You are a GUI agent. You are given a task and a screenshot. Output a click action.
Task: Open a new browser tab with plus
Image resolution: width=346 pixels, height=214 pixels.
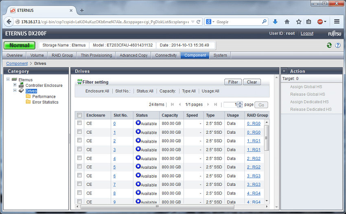(82, 10)
